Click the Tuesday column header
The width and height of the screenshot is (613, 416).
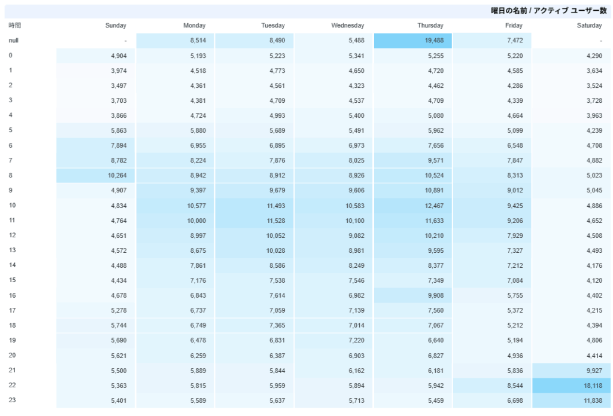tap(273, 25)
